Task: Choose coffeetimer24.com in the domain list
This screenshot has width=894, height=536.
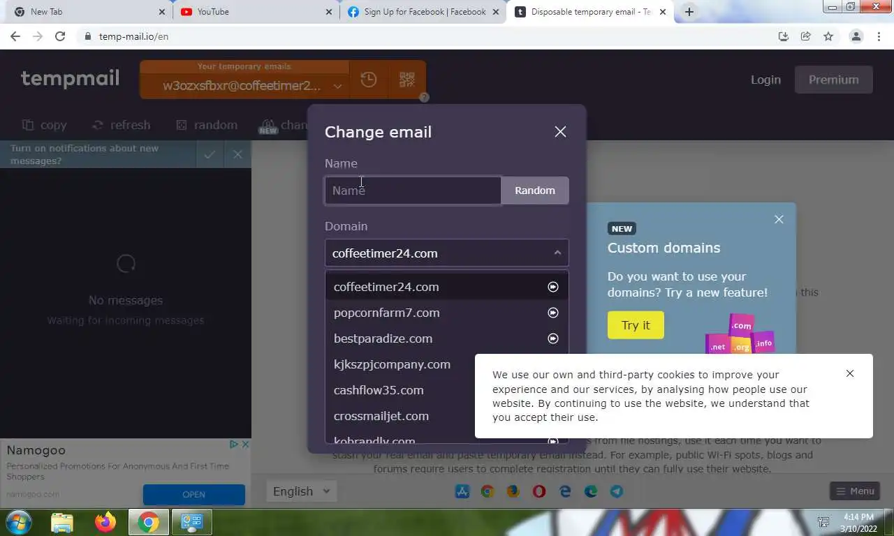Action: [447, 287]
